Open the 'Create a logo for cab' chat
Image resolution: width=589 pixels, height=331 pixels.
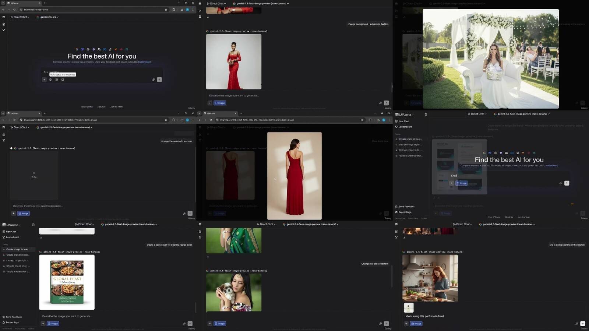click(x=18, y=249)
